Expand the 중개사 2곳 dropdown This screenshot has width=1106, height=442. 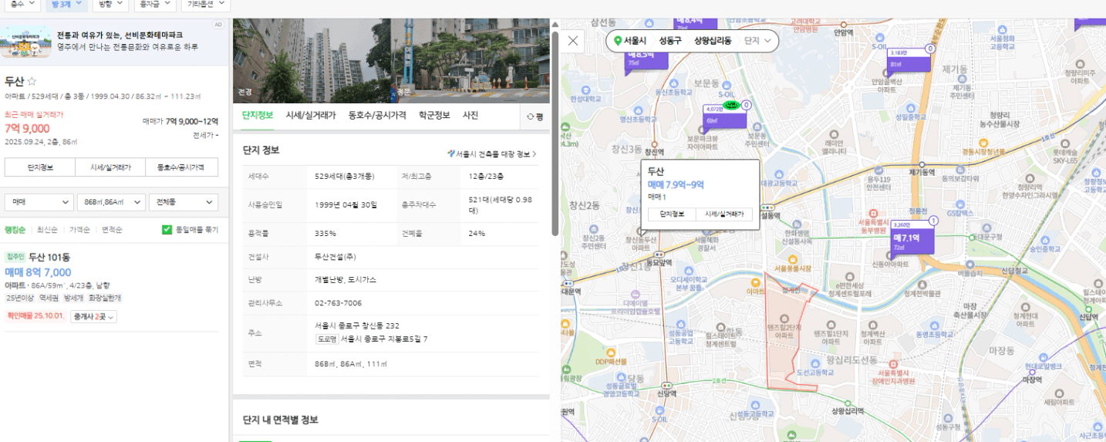[x=93, y=316]
